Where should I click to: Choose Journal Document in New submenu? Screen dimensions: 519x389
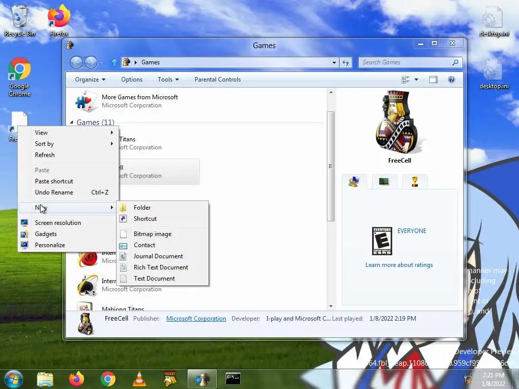pyautogui.click(x=163, y=256)
